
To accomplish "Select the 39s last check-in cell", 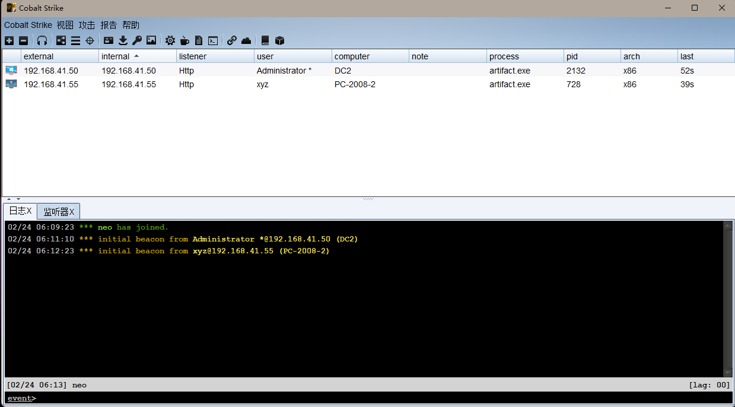I will (706, 84).
